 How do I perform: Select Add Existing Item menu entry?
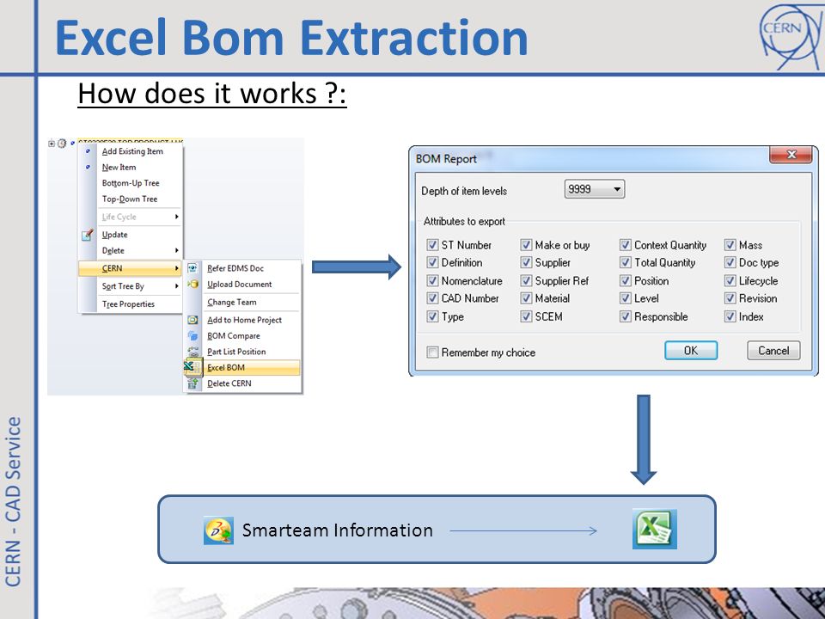(132, 151)
